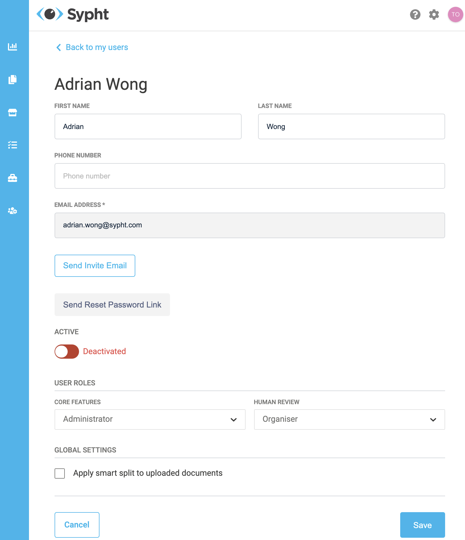Open the toolbox sidebar icon

coord(13,178)
